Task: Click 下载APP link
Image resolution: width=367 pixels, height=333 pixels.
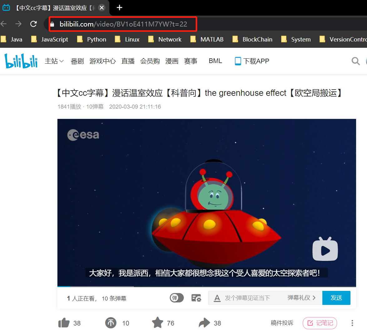Action: (252, 61)
